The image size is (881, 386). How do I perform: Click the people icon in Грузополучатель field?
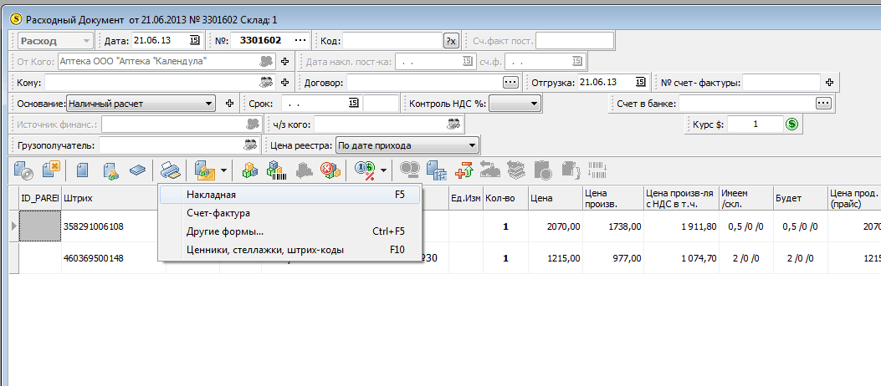tap(250, 145)
